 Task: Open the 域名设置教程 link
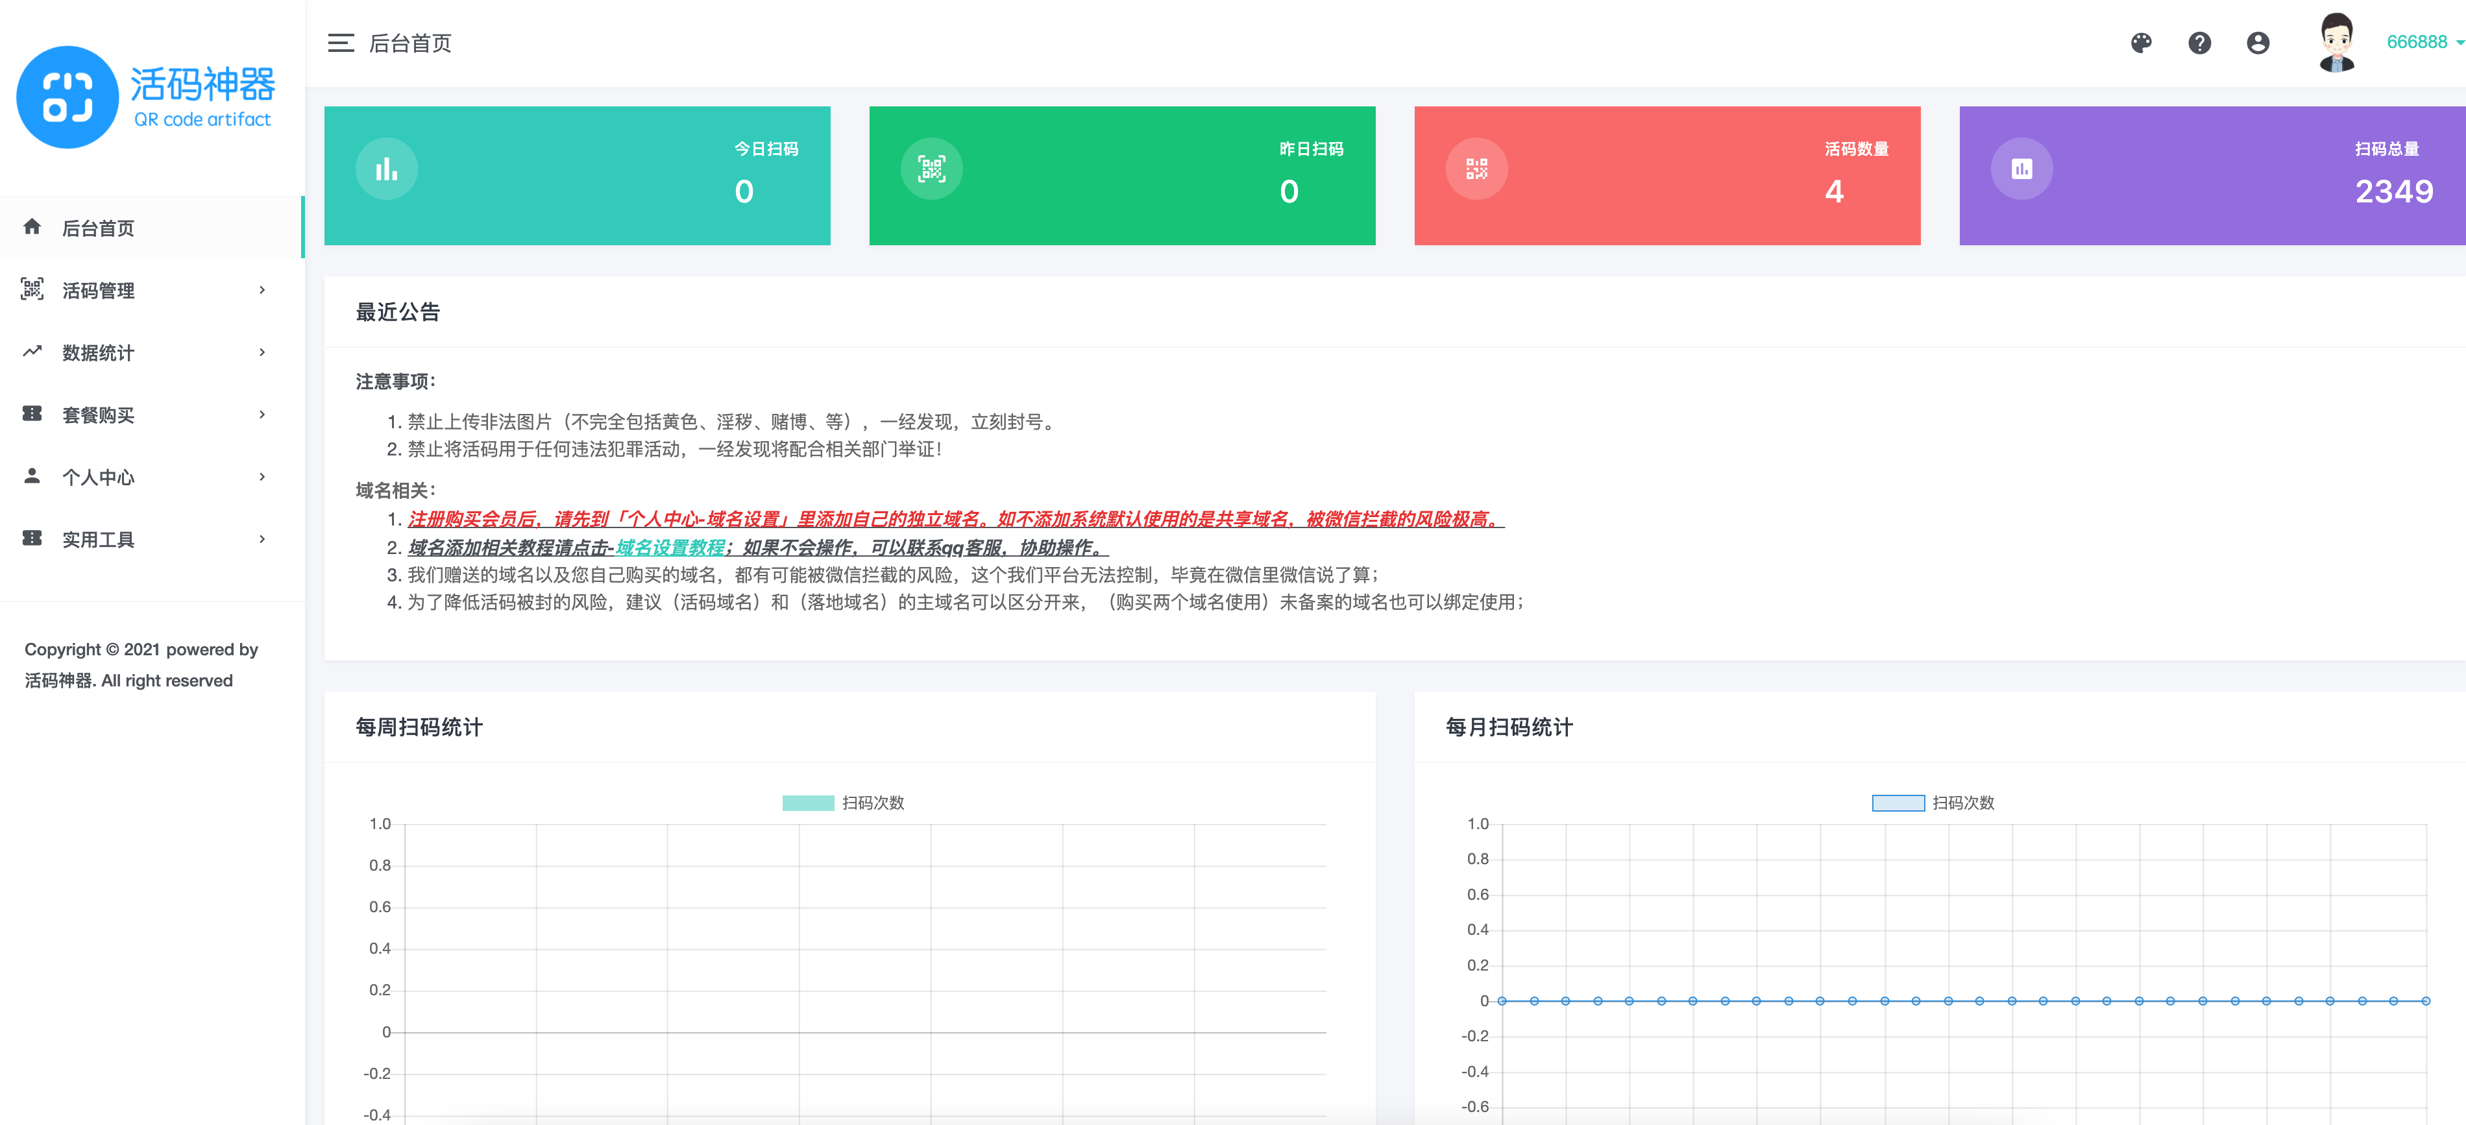(x=670, y=548)
